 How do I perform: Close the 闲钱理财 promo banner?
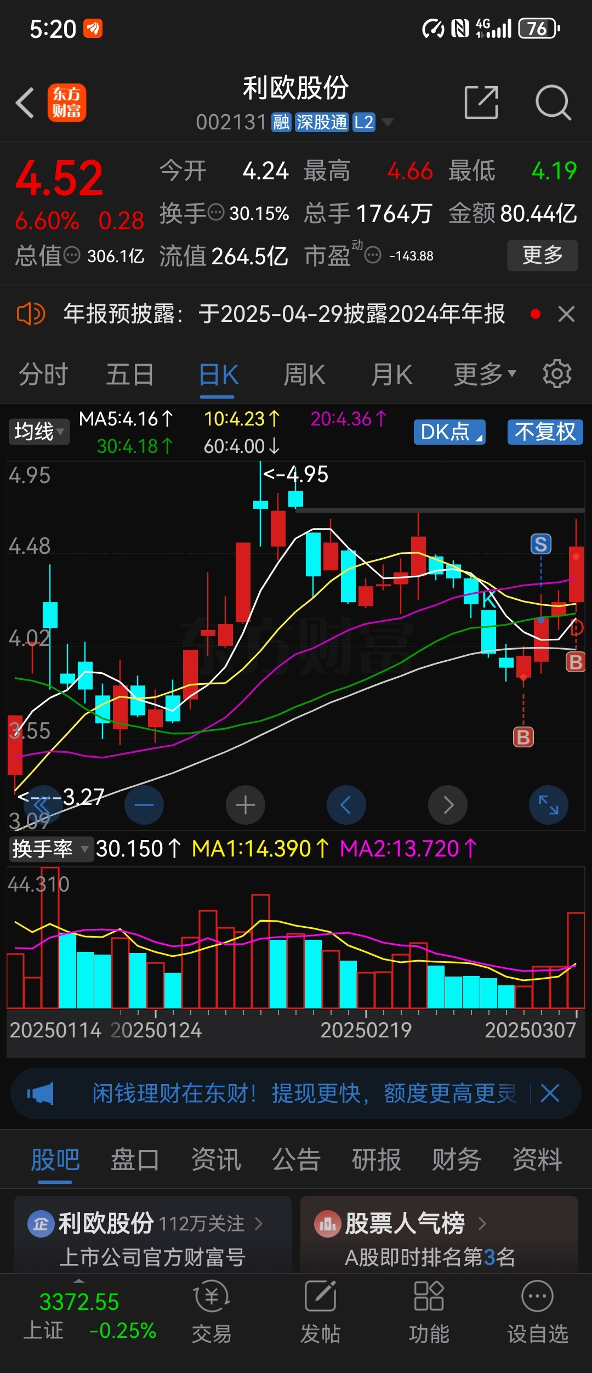pos(550,1093)
